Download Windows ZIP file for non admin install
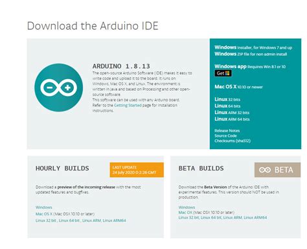The width and height of the screenshot is (307, 249). pos(251,54)
